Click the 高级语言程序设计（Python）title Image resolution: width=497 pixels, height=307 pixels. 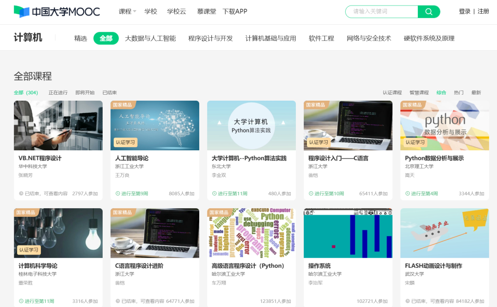point(248,266)
